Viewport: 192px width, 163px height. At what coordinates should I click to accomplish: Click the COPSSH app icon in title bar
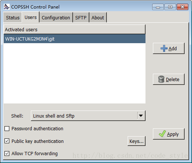click(x=6, y=7)
